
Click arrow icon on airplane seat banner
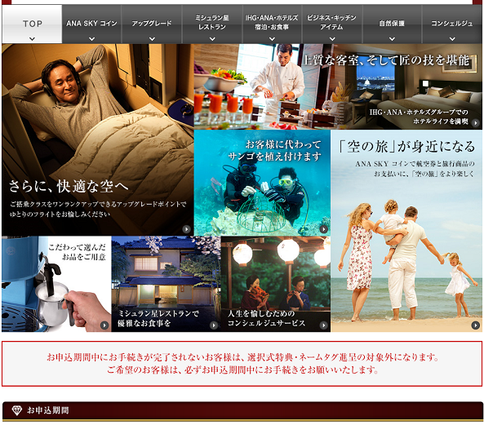click(186, 229)
